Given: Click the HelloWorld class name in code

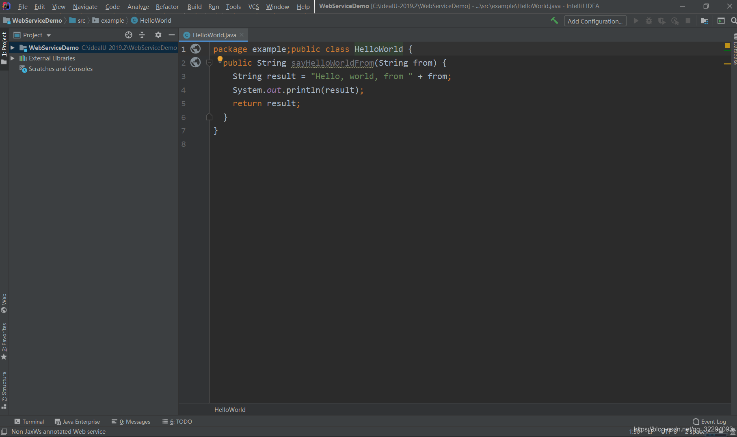Looking at the screenshot, I should click(378, 49).
